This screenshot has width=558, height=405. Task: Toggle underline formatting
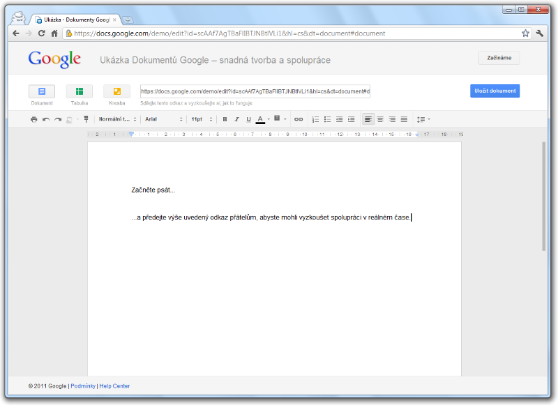(248, 119)
